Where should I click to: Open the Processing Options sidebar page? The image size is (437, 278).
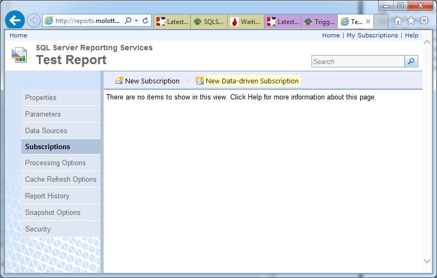point(61,163)
